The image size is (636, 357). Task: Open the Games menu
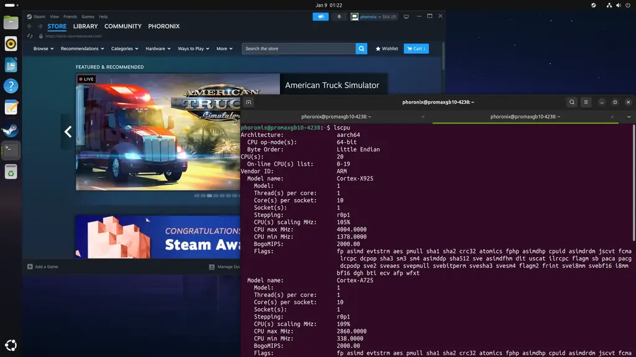[88, 17]
